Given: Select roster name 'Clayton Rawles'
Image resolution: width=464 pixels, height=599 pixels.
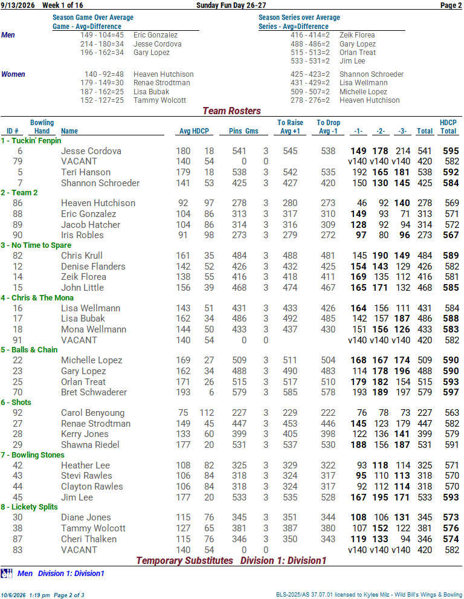Looking at the screenshot, I should (92, 487).
